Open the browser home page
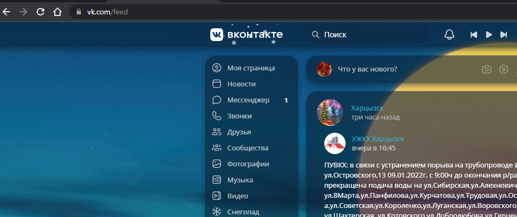The width and height of the screenshot is (517, 217). pyautogui.click(x=58, y=12)
